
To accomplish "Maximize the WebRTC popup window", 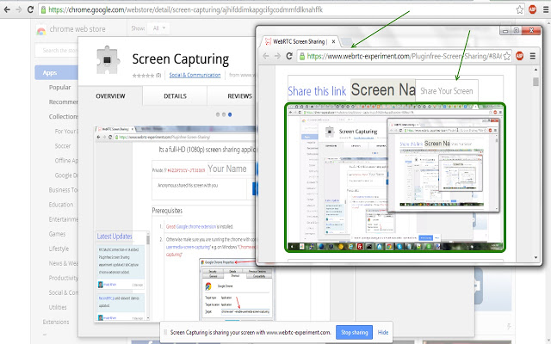I will (517, 31).
